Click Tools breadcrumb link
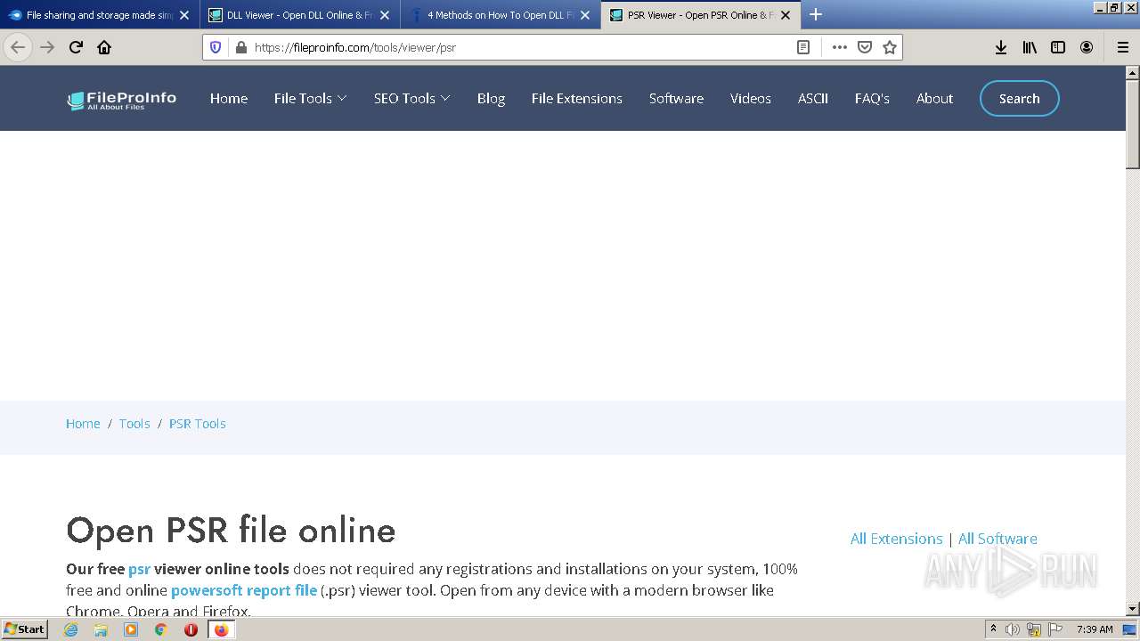Viewport: 1140px width, 641px height. [x=134, y=424]
